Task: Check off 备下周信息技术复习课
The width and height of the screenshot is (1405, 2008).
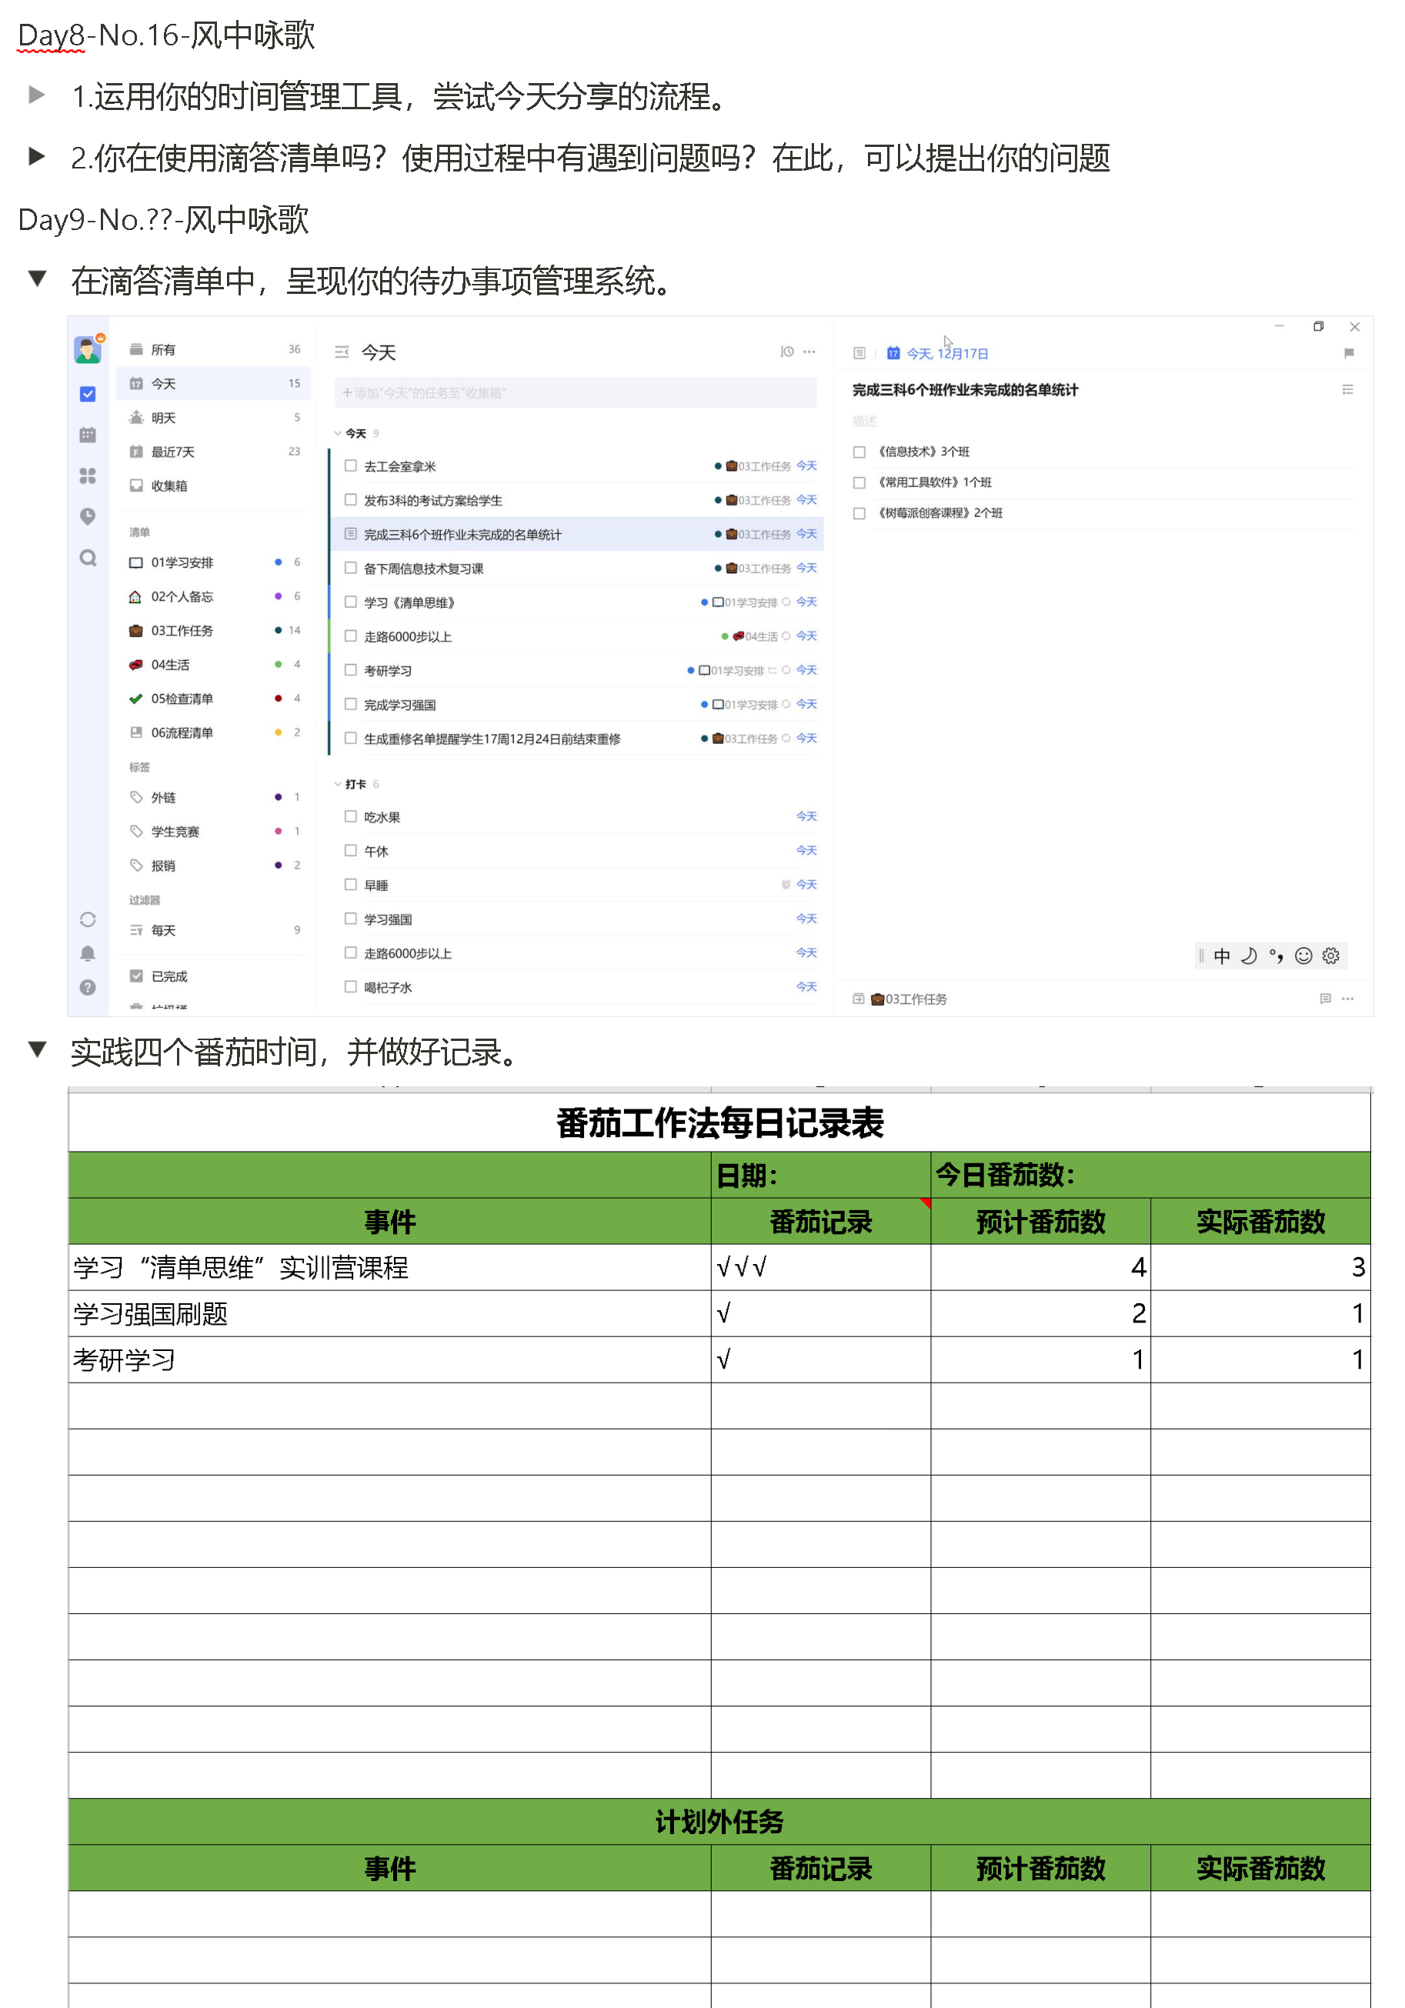Action: [x=351, y=569]
